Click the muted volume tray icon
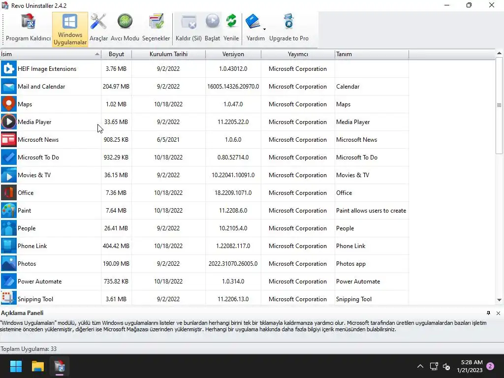 446,366
